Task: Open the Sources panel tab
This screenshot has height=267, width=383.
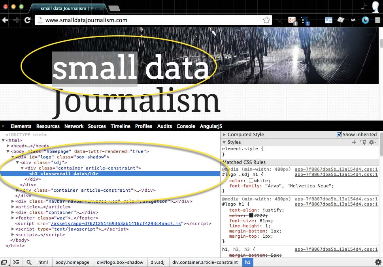Action: pos(97,126)
